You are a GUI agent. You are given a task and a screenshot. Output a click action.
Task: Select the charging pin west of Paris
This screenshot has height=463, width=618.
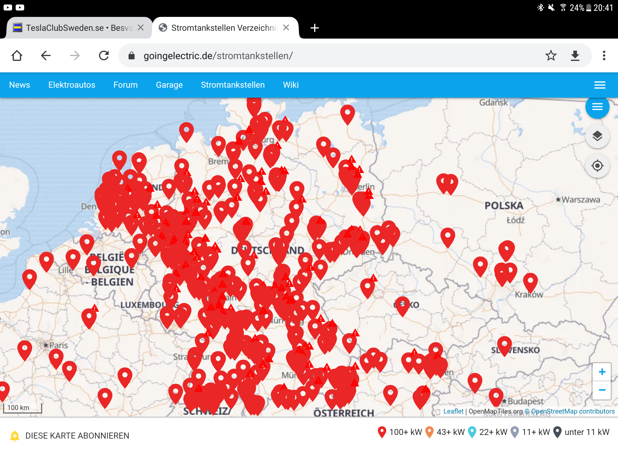(x=25, y=350)
